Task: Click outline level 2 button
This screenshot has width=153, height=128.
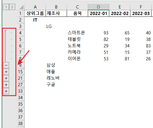Action: tap(12, 7)
